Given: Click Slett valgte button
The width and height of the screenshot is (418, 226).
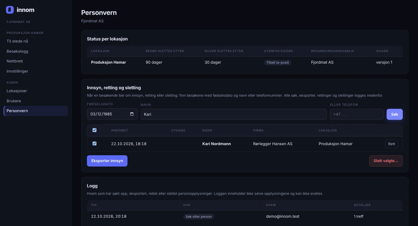Looking at the screenshot, I should (386, 161).
